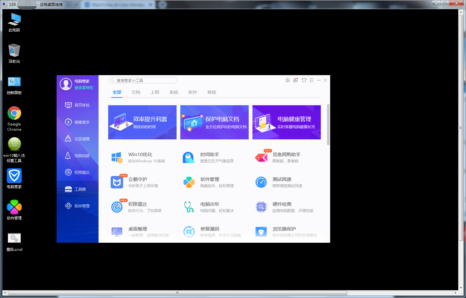Open 垃圾清理 in sidebar
The width and height of the screenshot is (466, 298).
[77, 139]
